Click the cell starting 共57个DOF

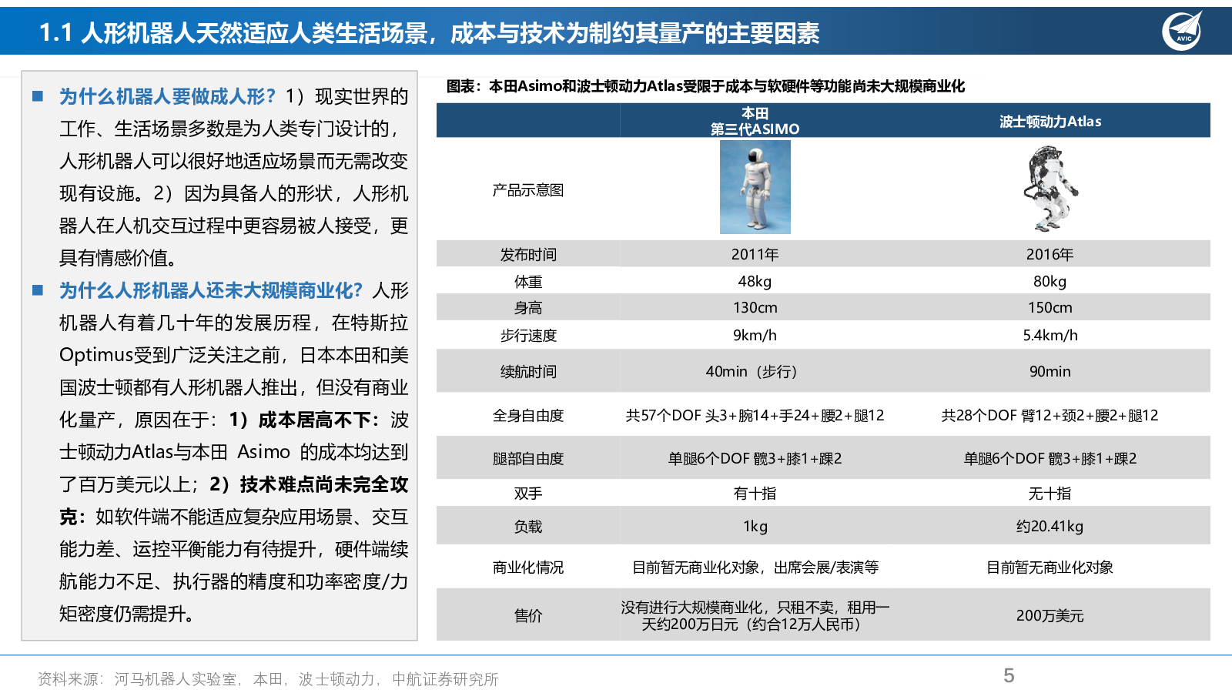tap(755, 415)
